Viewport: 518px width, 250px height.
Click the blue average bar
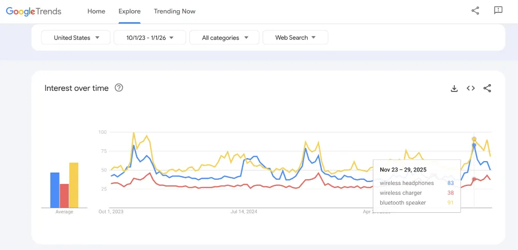click(55, 190)
